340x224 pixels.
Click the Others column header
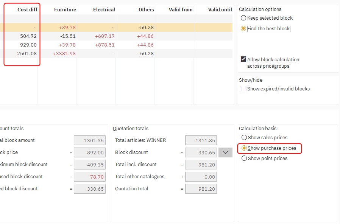click(x=146, y=9)
